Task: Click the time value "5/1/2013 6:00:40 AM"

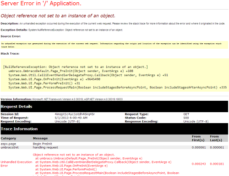Action: pos(71,118)
